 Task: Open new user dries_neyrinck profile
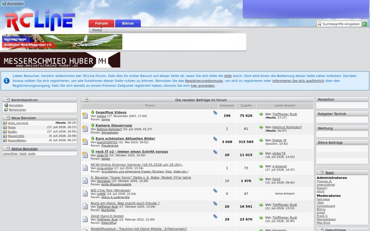(18, 123)
